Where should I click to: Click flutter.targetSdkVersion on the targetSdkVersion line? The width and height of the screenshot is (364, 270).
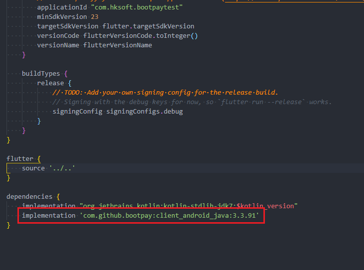pos(148,26)
